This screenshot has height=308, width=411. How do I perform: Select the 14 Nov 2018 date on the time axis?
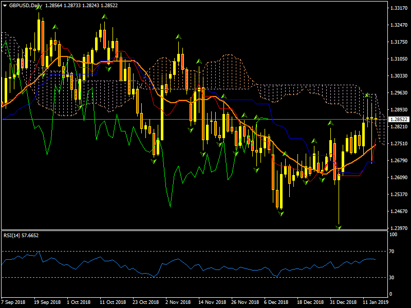tap(210, 302)
